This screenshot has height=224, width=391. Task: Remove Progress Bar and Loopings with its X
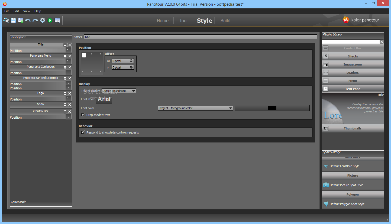[70, 78]
